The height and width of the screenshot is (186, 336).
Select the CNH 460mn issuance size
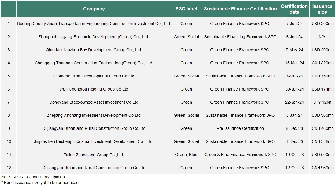coord(323,128)
